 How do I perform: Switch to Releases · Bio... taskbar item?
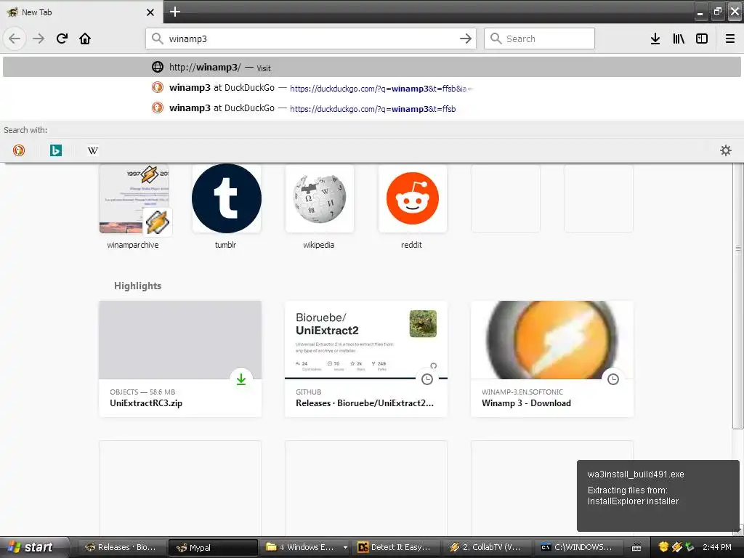click(121, 547)
